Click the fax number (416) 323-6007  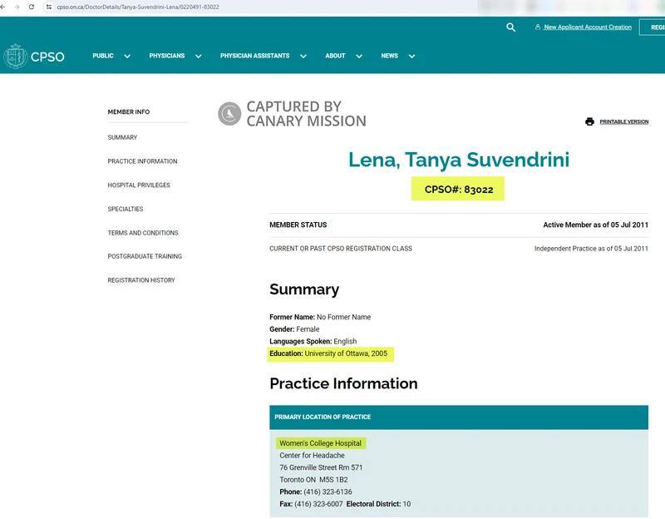(318, 504)
